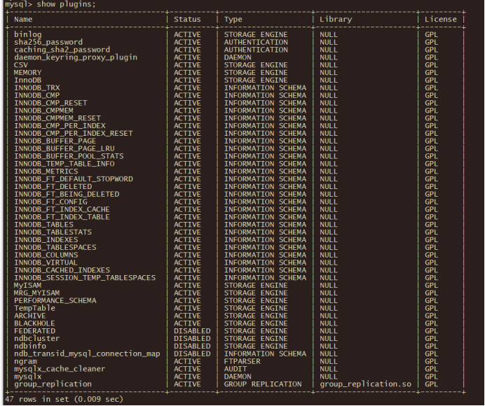485x406 pixels.
Task: Click ACTIVE status of group_replication row
Action: pos(187,384)
